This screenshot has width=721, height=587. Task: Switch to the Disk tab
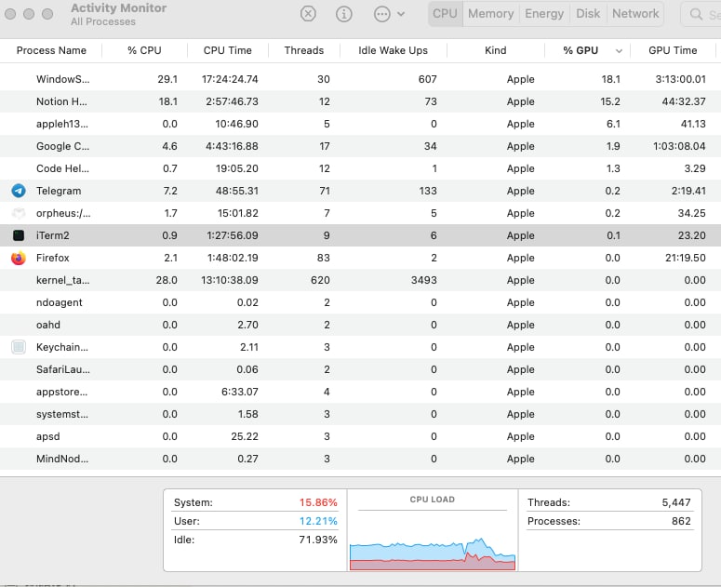588,14
